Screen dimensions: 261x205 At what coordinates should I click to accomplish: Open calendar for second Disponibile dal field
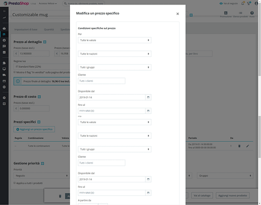point(148,179)
